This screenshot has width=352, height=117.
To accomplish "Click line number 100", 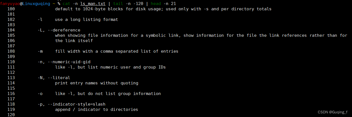I will 11,9.
